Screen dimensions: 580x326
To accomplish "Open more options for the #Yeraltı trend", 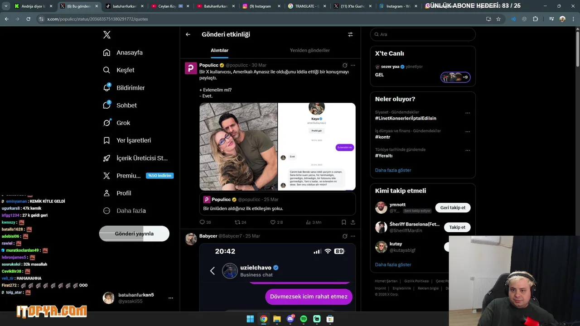I will pyautogui.click(x=468, y=150).
